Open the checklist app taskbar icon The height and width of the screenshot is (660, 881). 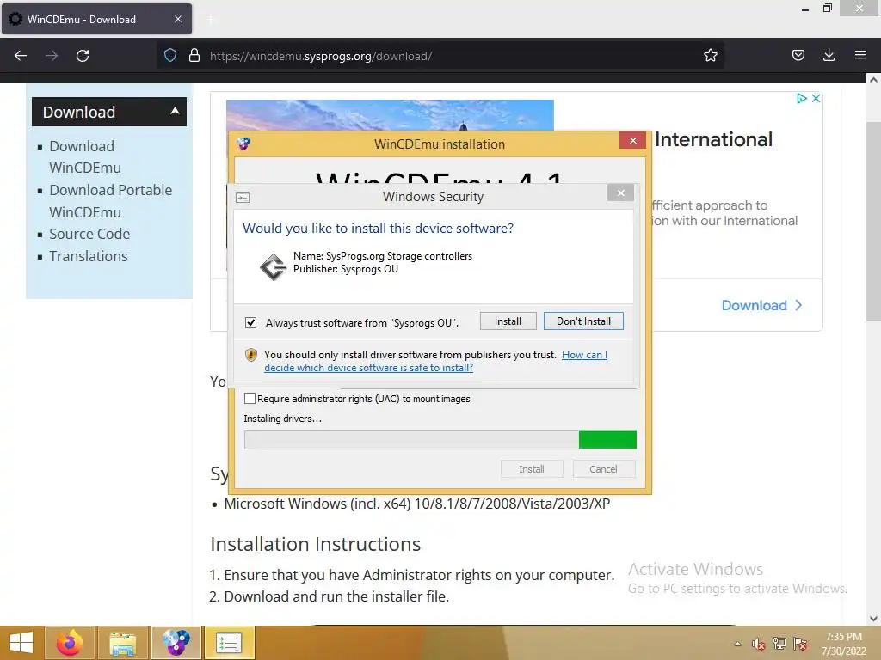pyautogui.click(x=229, y=643)
